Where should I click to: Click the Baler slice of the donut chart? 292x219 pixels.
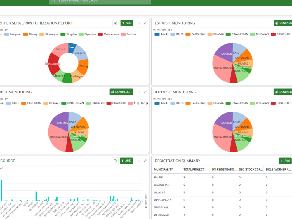(72, 48)
